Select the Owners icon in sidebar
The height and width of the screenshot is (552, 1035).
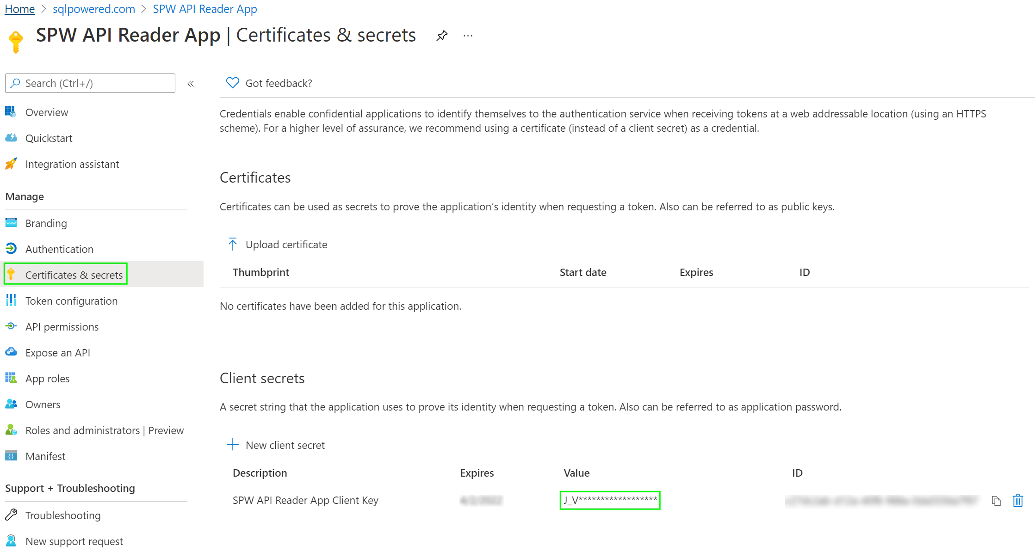[11, 404]
